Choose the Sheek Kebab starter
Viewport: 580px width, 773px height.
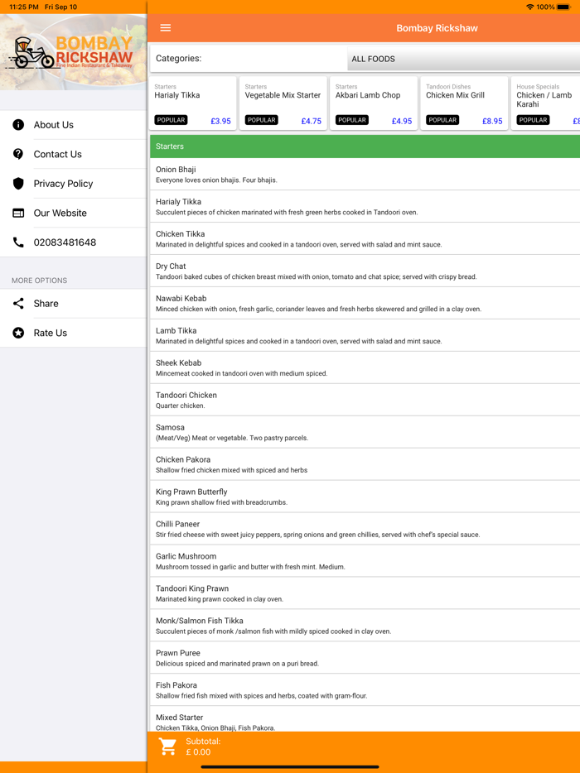click(365, 367)
